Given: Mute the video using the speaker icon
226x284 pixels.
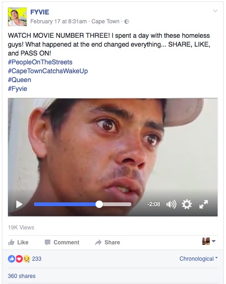Looking at the screenshot, I should pos(171,204).
